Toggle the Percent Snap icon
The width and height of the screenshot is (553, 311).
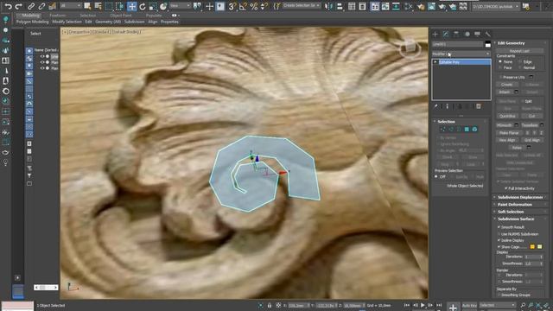click(x=253, y=6)
